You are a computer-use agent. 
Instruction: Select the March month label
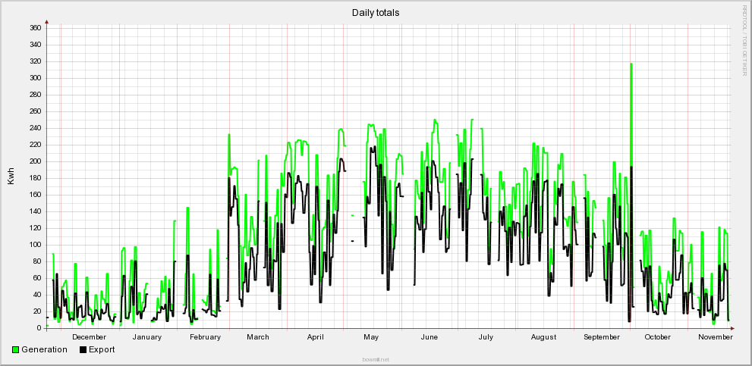point(257,337)
